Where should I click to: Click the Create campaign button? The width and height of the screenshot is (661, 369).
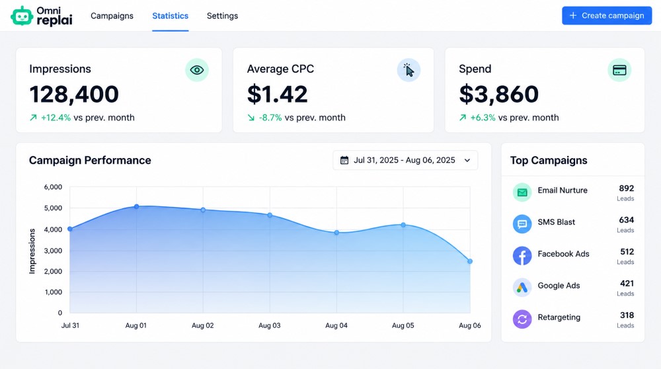coord(607,16)
